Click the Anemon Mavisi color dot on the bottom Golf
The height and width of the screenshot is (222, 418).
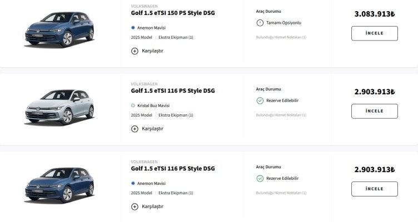tap(133, 183)
